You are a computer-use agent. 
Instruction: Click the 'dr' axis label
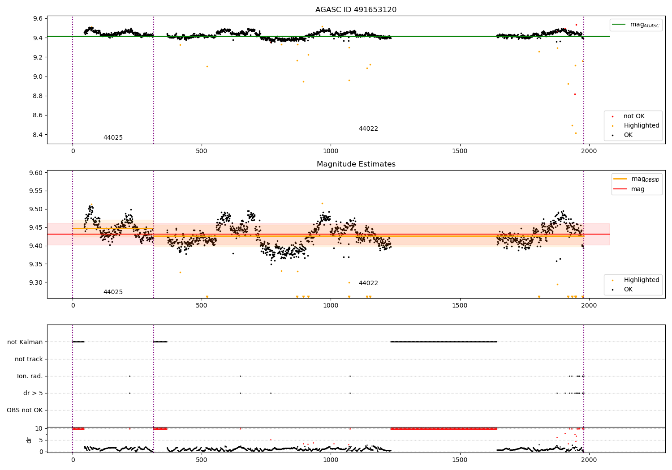29,440
